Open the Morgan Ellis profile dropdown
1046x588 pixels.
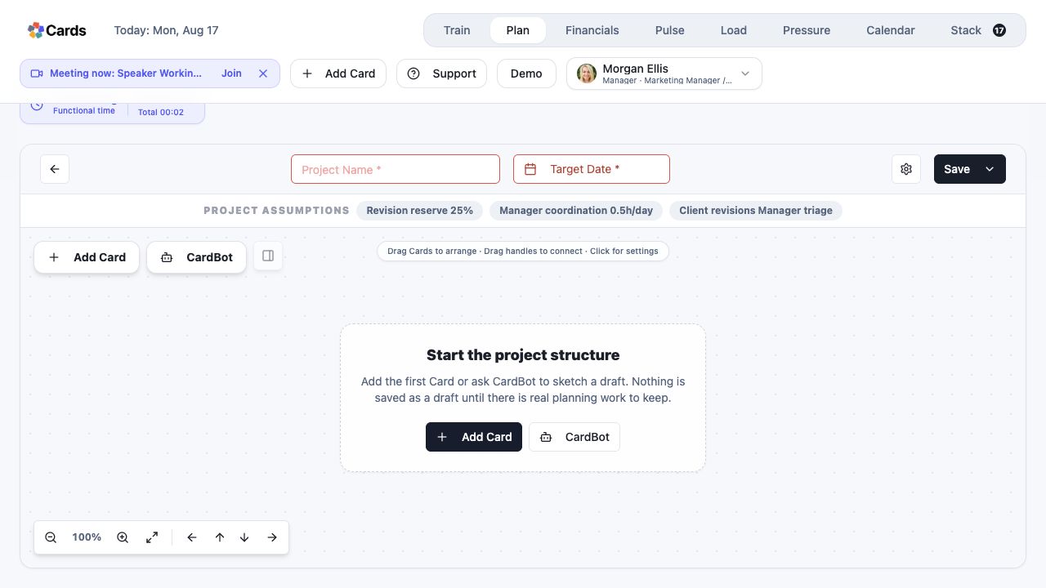pyautogui.click(x=664, y=73)
